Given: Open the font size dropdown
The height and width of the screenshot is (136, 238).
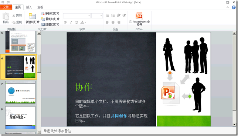Looking at the screenshot, I should click(x=101, y=15).
